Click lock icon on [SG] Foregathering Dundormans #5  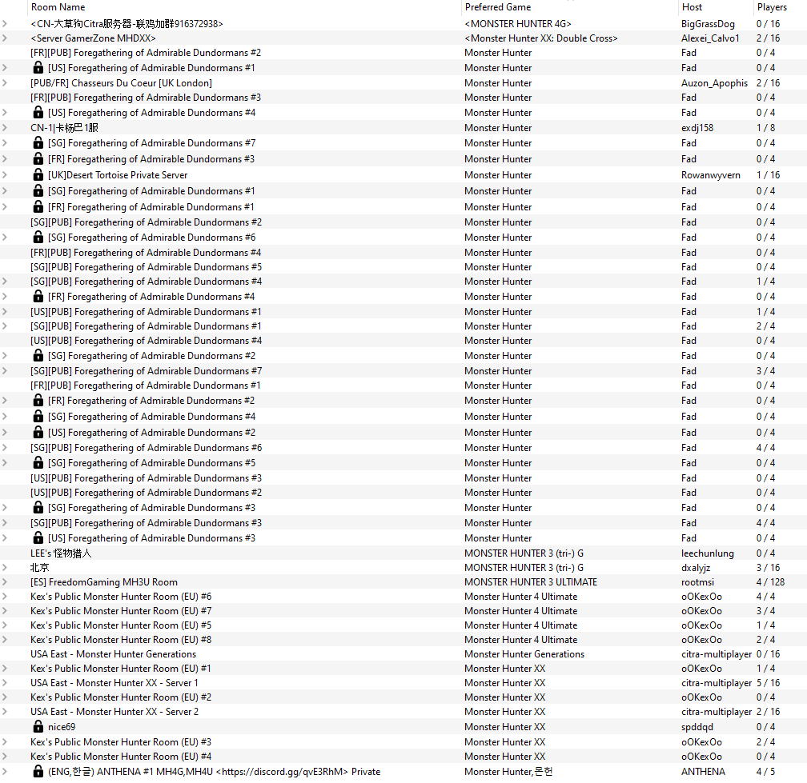point(38,462)
